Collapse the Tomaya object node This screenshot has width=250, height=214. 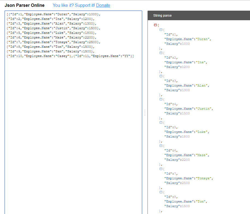pos(161,169)
